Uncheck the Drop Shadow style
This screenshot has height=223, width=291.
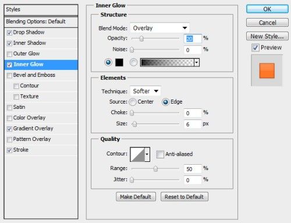pos(9,33)
